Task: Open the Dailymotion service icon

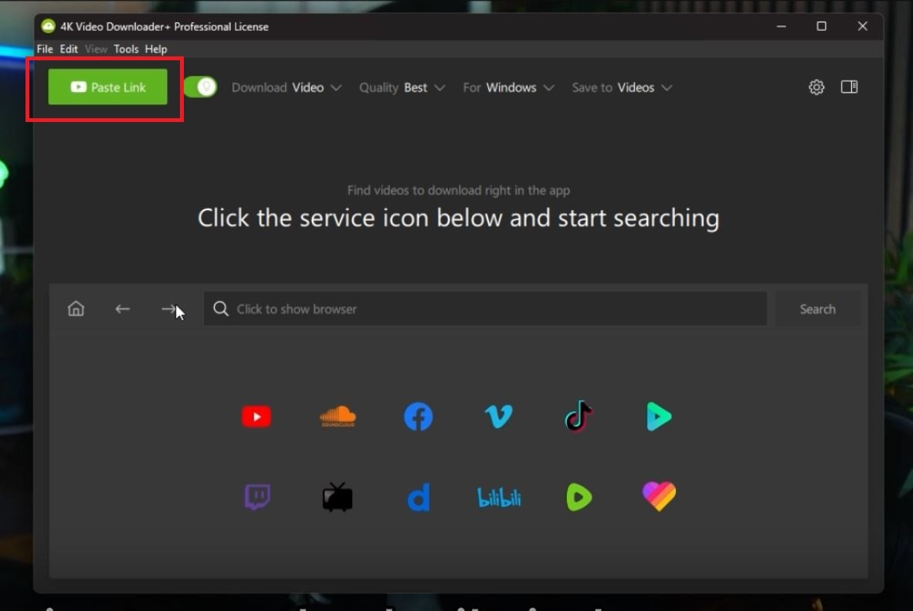Action: 418,497
